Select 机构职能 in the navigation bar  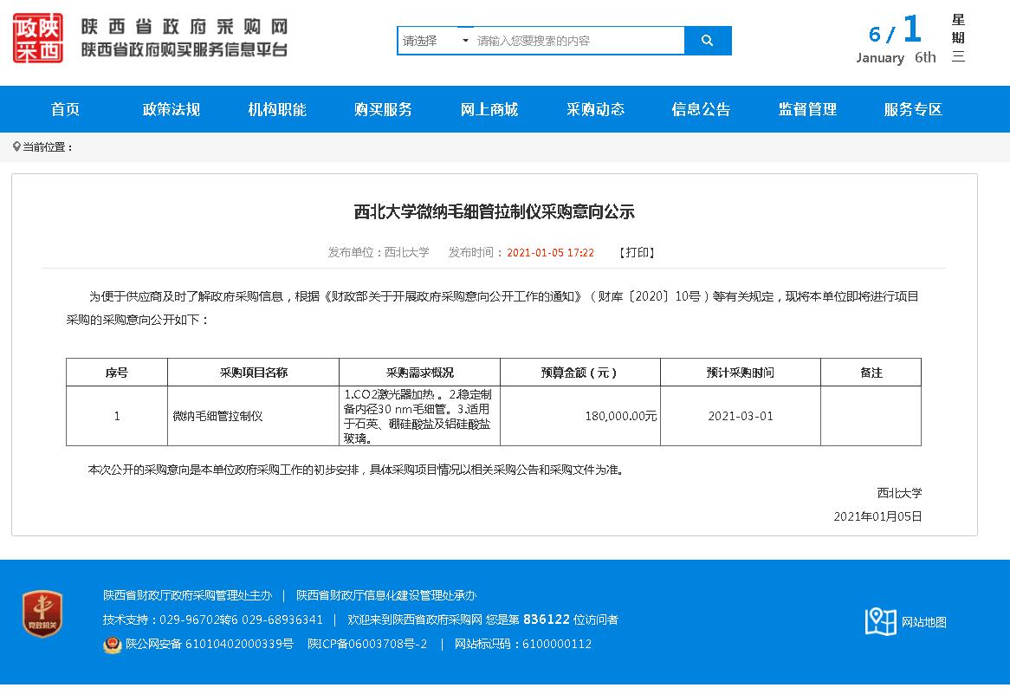pos(277,109)
